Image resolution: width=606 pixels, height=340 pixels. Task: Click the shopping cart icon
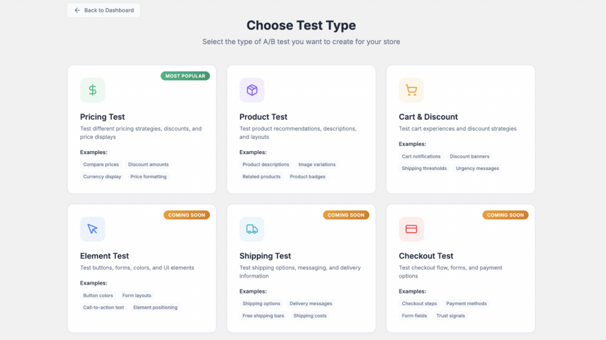coord(411,90)
